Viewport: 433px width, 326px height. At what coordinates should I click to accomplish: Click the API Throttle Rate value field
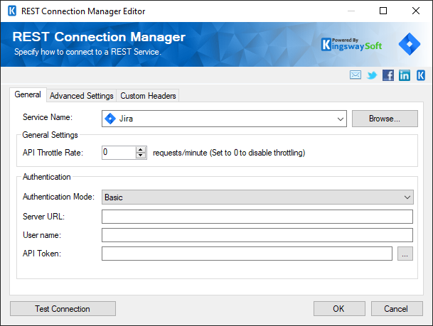point(119,153)
